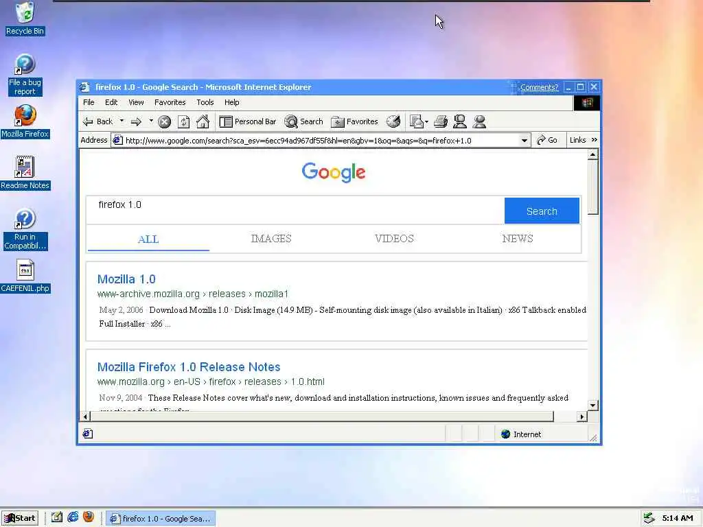Open the Tools menu
Image resolution: width=703 pixels, height=527 pixels.
tap(205, 102)
